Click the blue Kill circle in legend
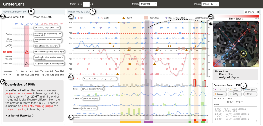 click(x=75, y=18)
